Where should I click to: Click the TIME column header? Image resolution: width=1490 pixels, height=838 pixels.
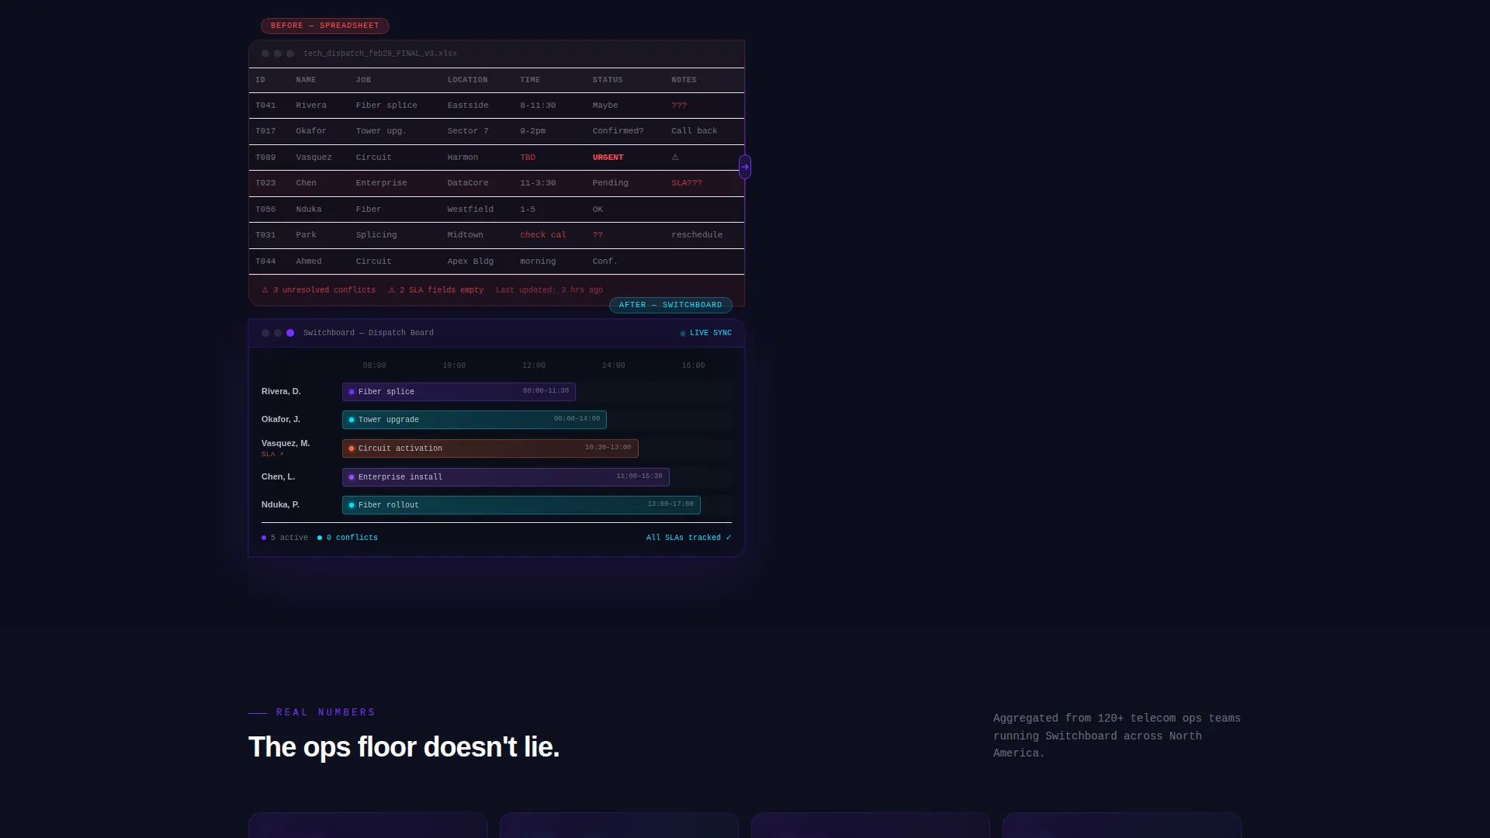tap(530, 80)
